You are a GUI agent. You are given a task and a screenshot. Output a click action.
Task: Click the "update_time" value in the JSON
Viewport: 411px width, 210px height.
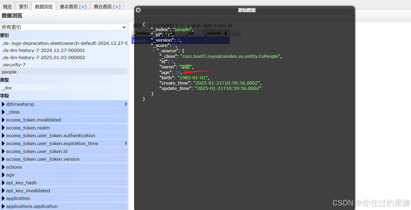228,88
